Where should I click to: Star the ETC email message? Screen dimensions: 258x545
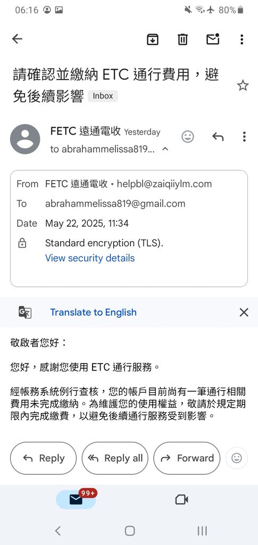(243, 85)
